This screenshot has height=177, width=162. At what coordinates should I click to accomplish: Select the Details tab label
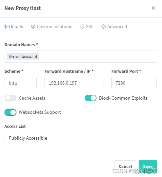click(x=16, y=27)
